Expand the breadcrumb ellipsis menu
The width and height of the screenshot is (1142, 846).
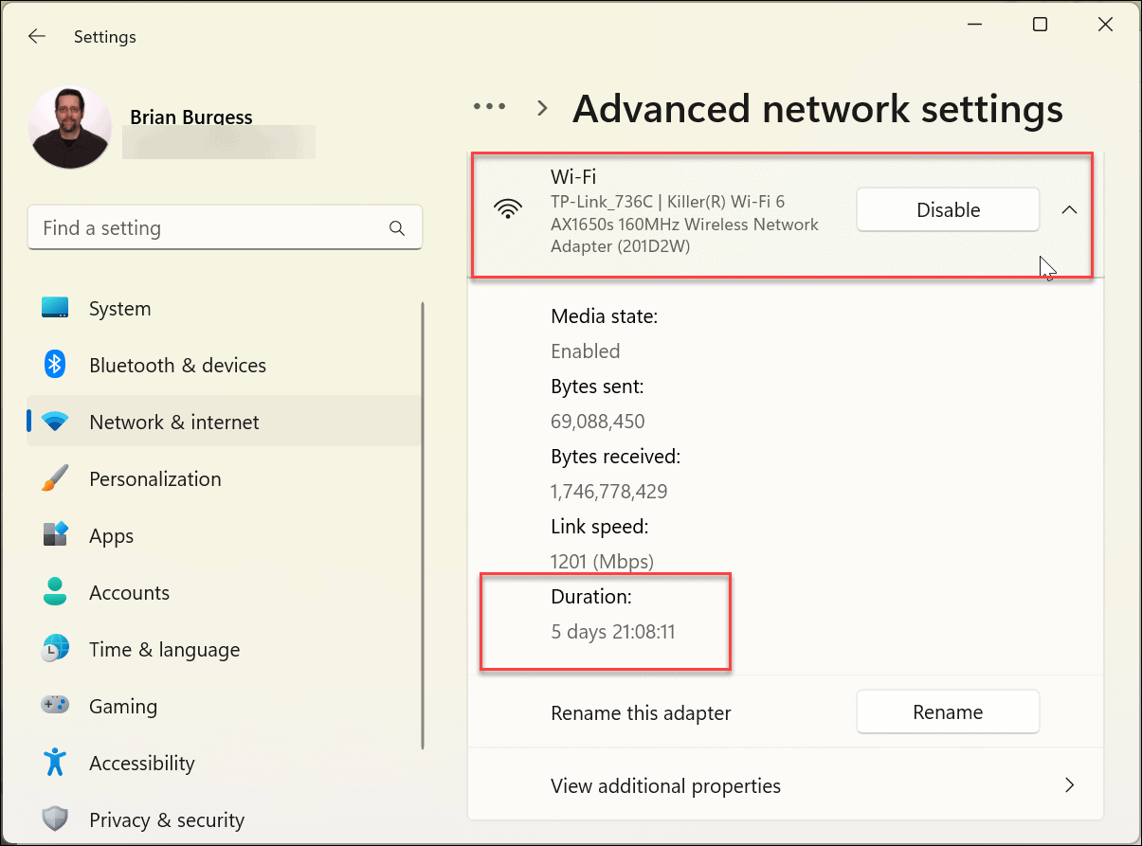coord(489,106)
